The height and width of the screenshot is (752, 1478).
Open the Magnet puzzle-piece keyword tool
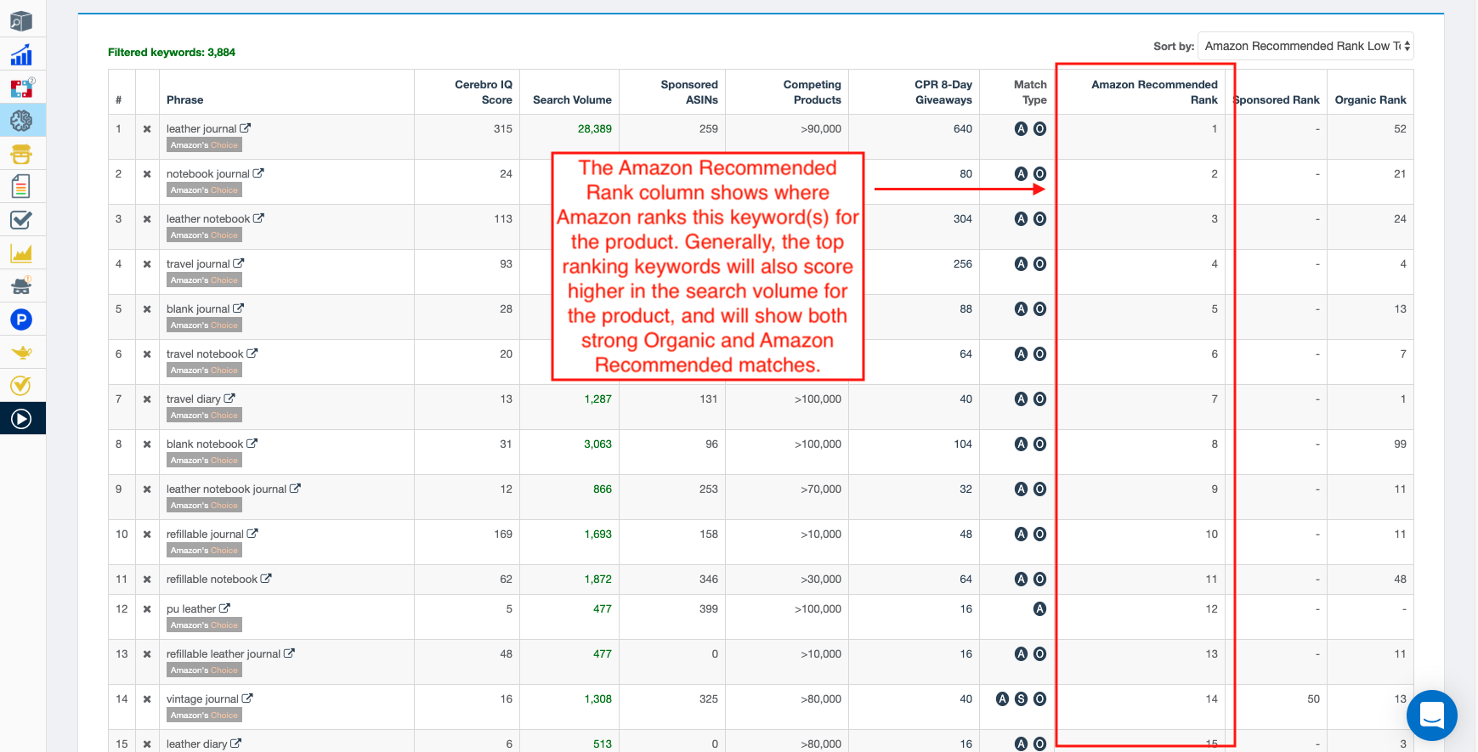coord(21,88)
